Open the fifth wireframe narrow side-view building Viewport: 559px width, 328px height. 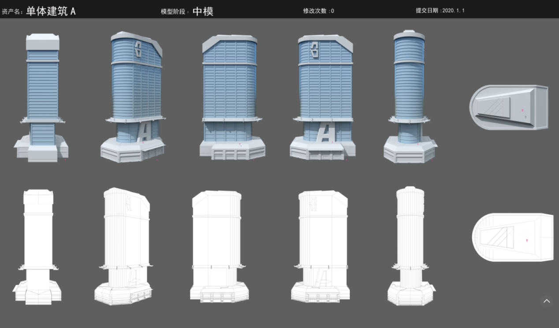(x=411, y=246)
